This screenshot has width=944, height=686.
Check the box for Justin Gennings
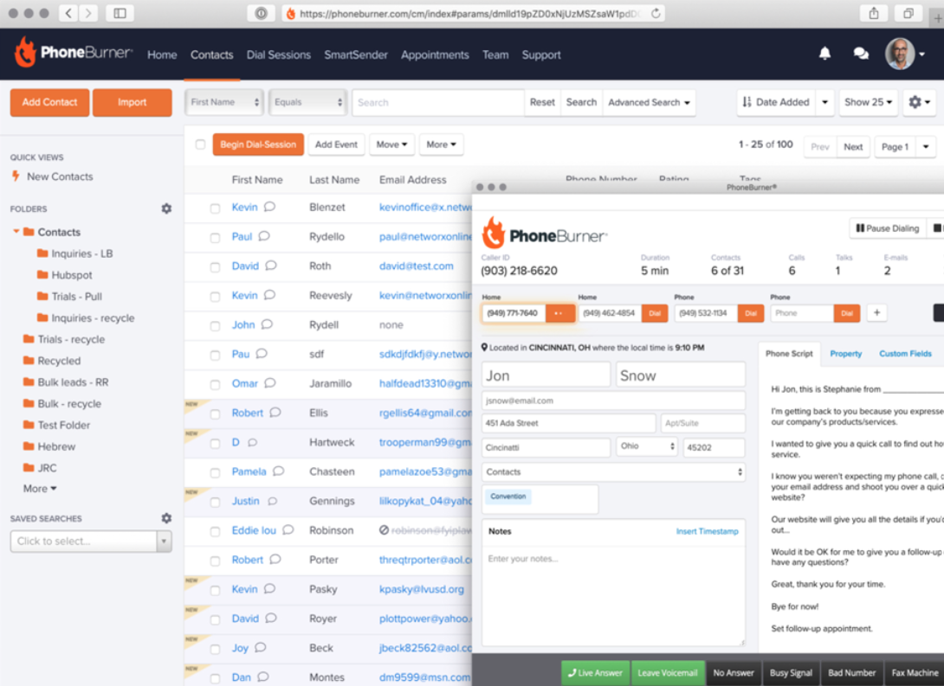click(215, 502)
